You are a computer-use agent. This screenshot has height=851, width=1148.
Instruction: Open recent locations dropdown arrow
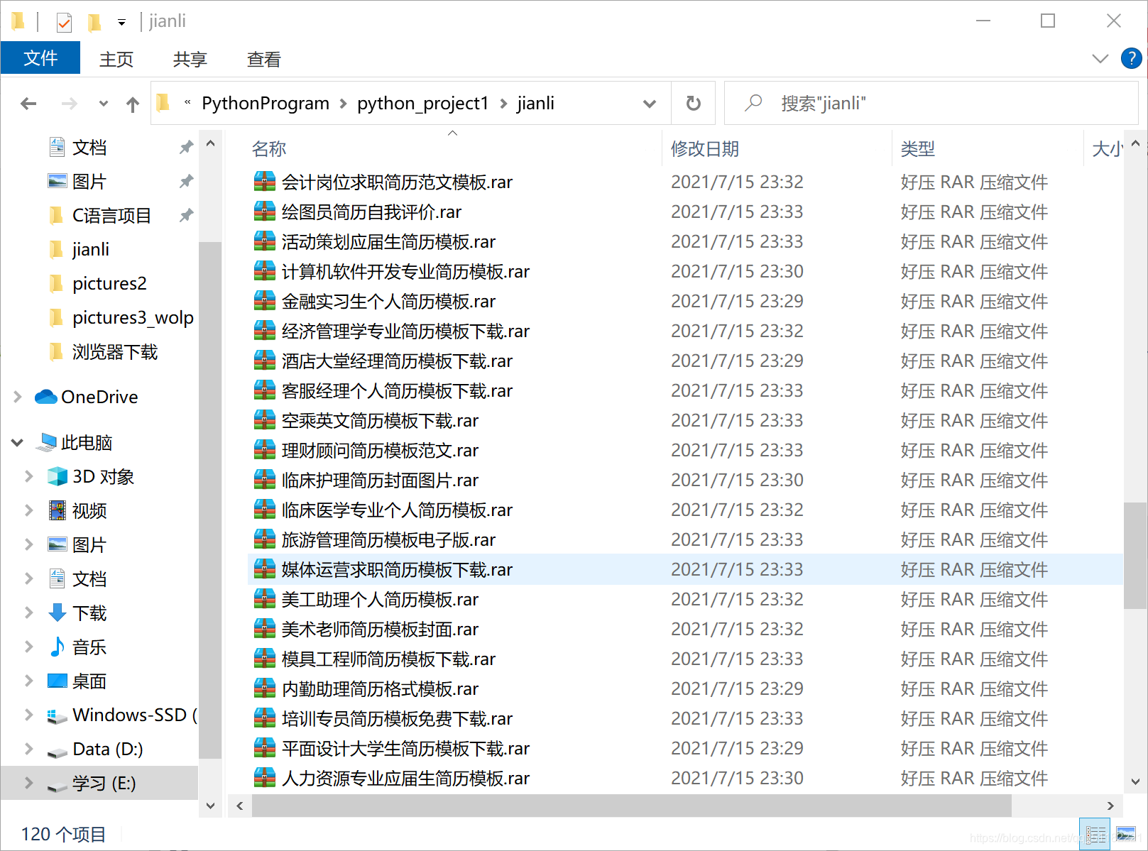(x=104, y=104)
